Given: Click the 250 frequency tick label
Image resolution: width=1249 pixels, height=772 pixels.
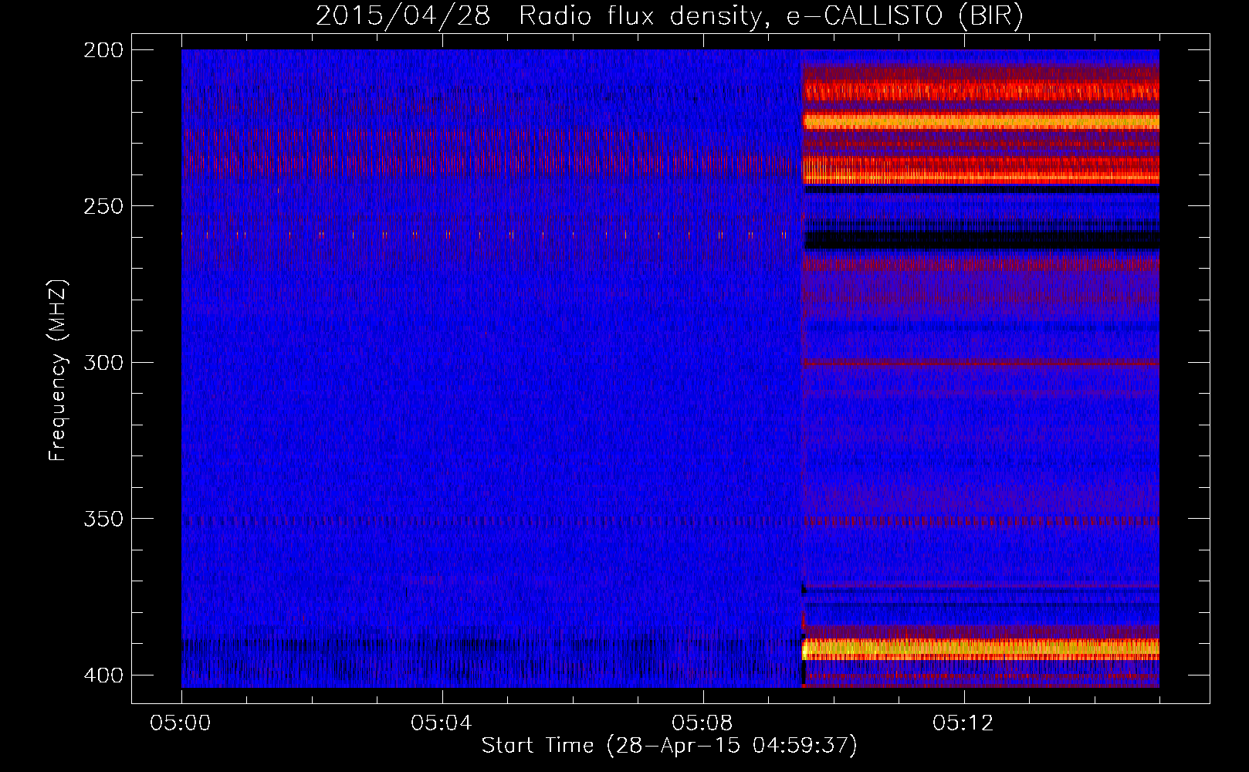Looking at the screenshot, I should pyautogui.click(x=103, y=206).
